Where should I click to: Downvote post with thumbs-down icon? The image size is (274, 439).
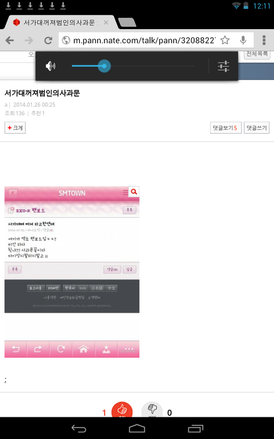tap(152, 409)
